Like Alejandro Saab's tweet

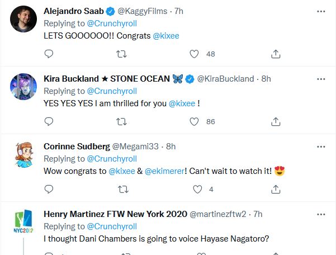(195, 54)
